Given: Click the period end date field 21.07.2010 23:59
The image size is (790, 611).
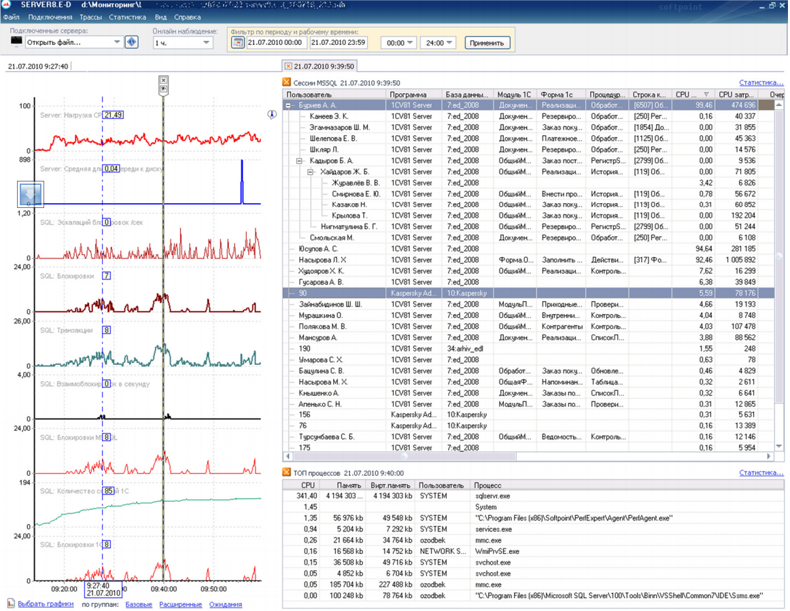Looking at the screenshot, I should [338, 43].
